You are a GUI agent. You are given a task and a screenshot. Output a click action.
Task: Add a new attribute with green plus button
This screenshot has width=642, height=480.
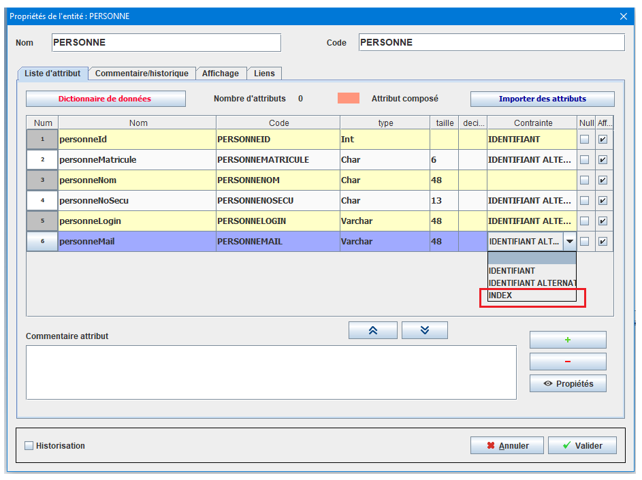click(x=568, y=340)
